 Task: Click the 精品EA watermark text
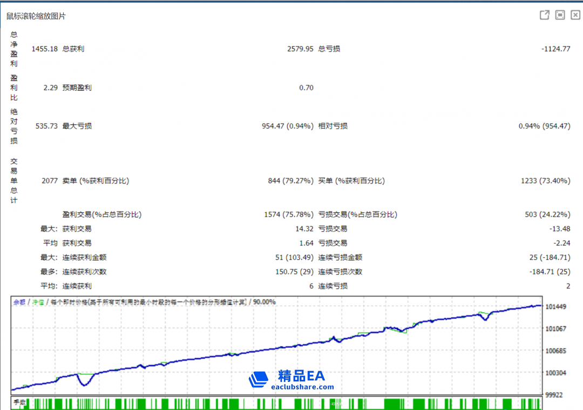point(301,375)
